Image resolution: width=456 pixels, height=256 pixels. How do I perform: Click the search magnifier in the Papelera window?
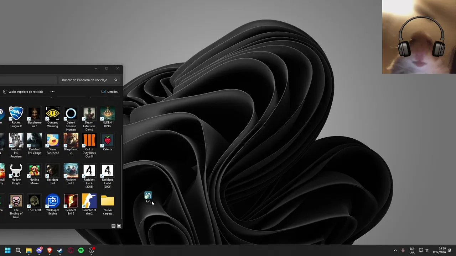116,80
